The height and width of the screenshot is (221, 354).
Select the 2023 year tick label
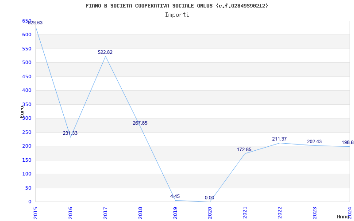point(315,212)
